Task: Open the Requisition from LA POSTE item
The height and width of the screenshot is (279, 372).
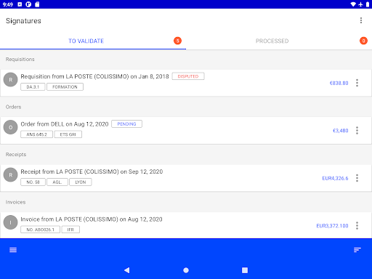Action: pos(186,83)
